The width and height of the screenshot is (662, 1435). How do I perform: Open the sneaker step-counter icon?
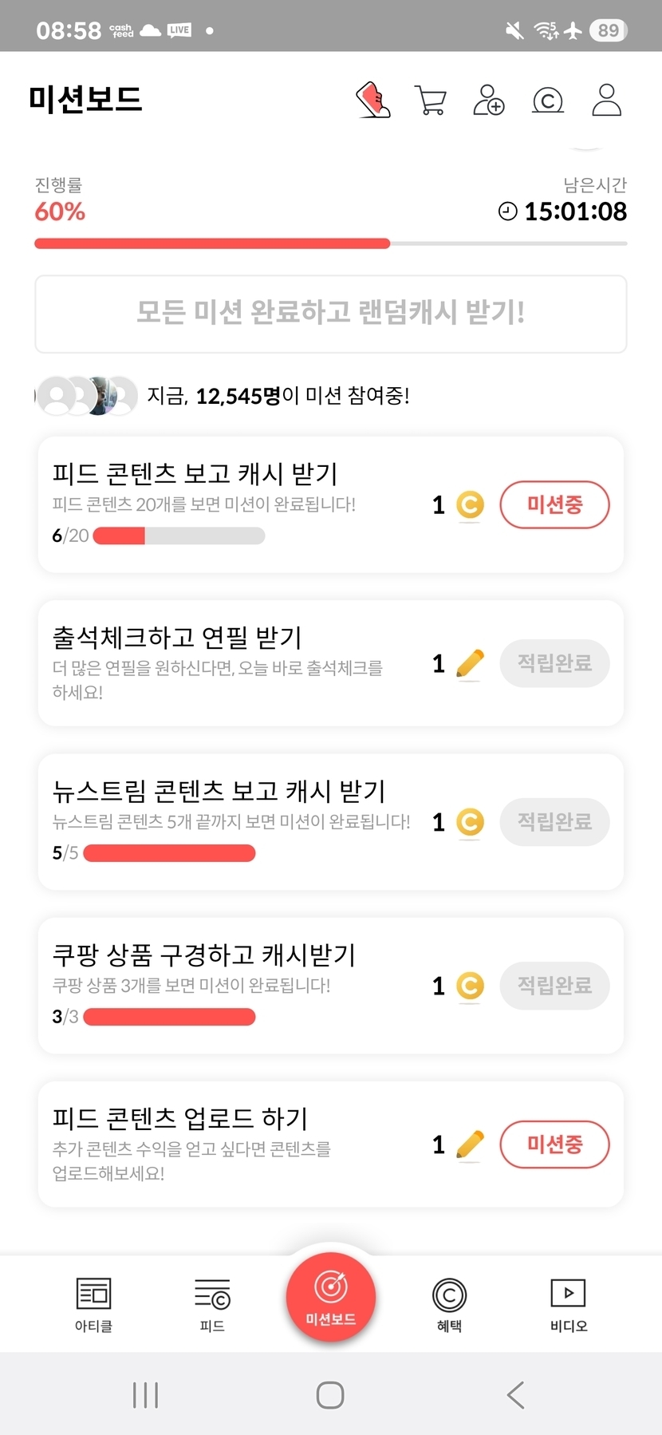tap(372, 101)
